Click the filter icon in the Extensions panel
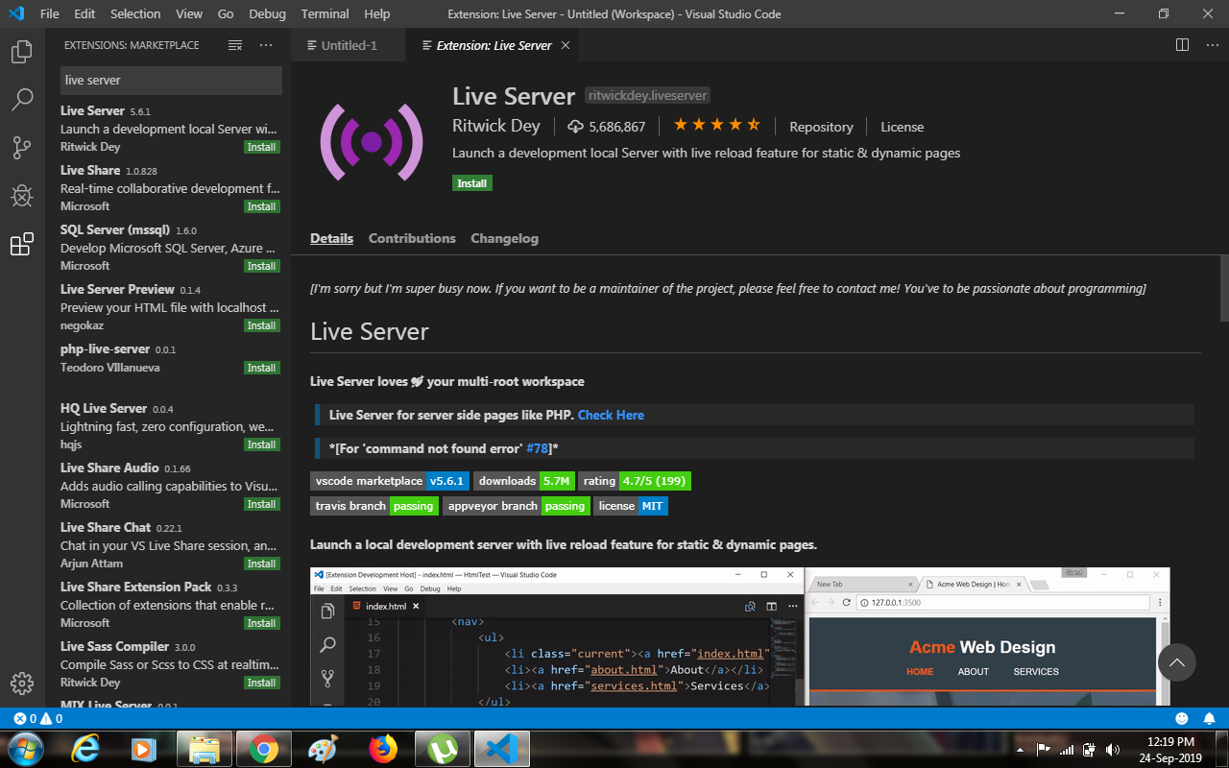 (x=234, y=45)
